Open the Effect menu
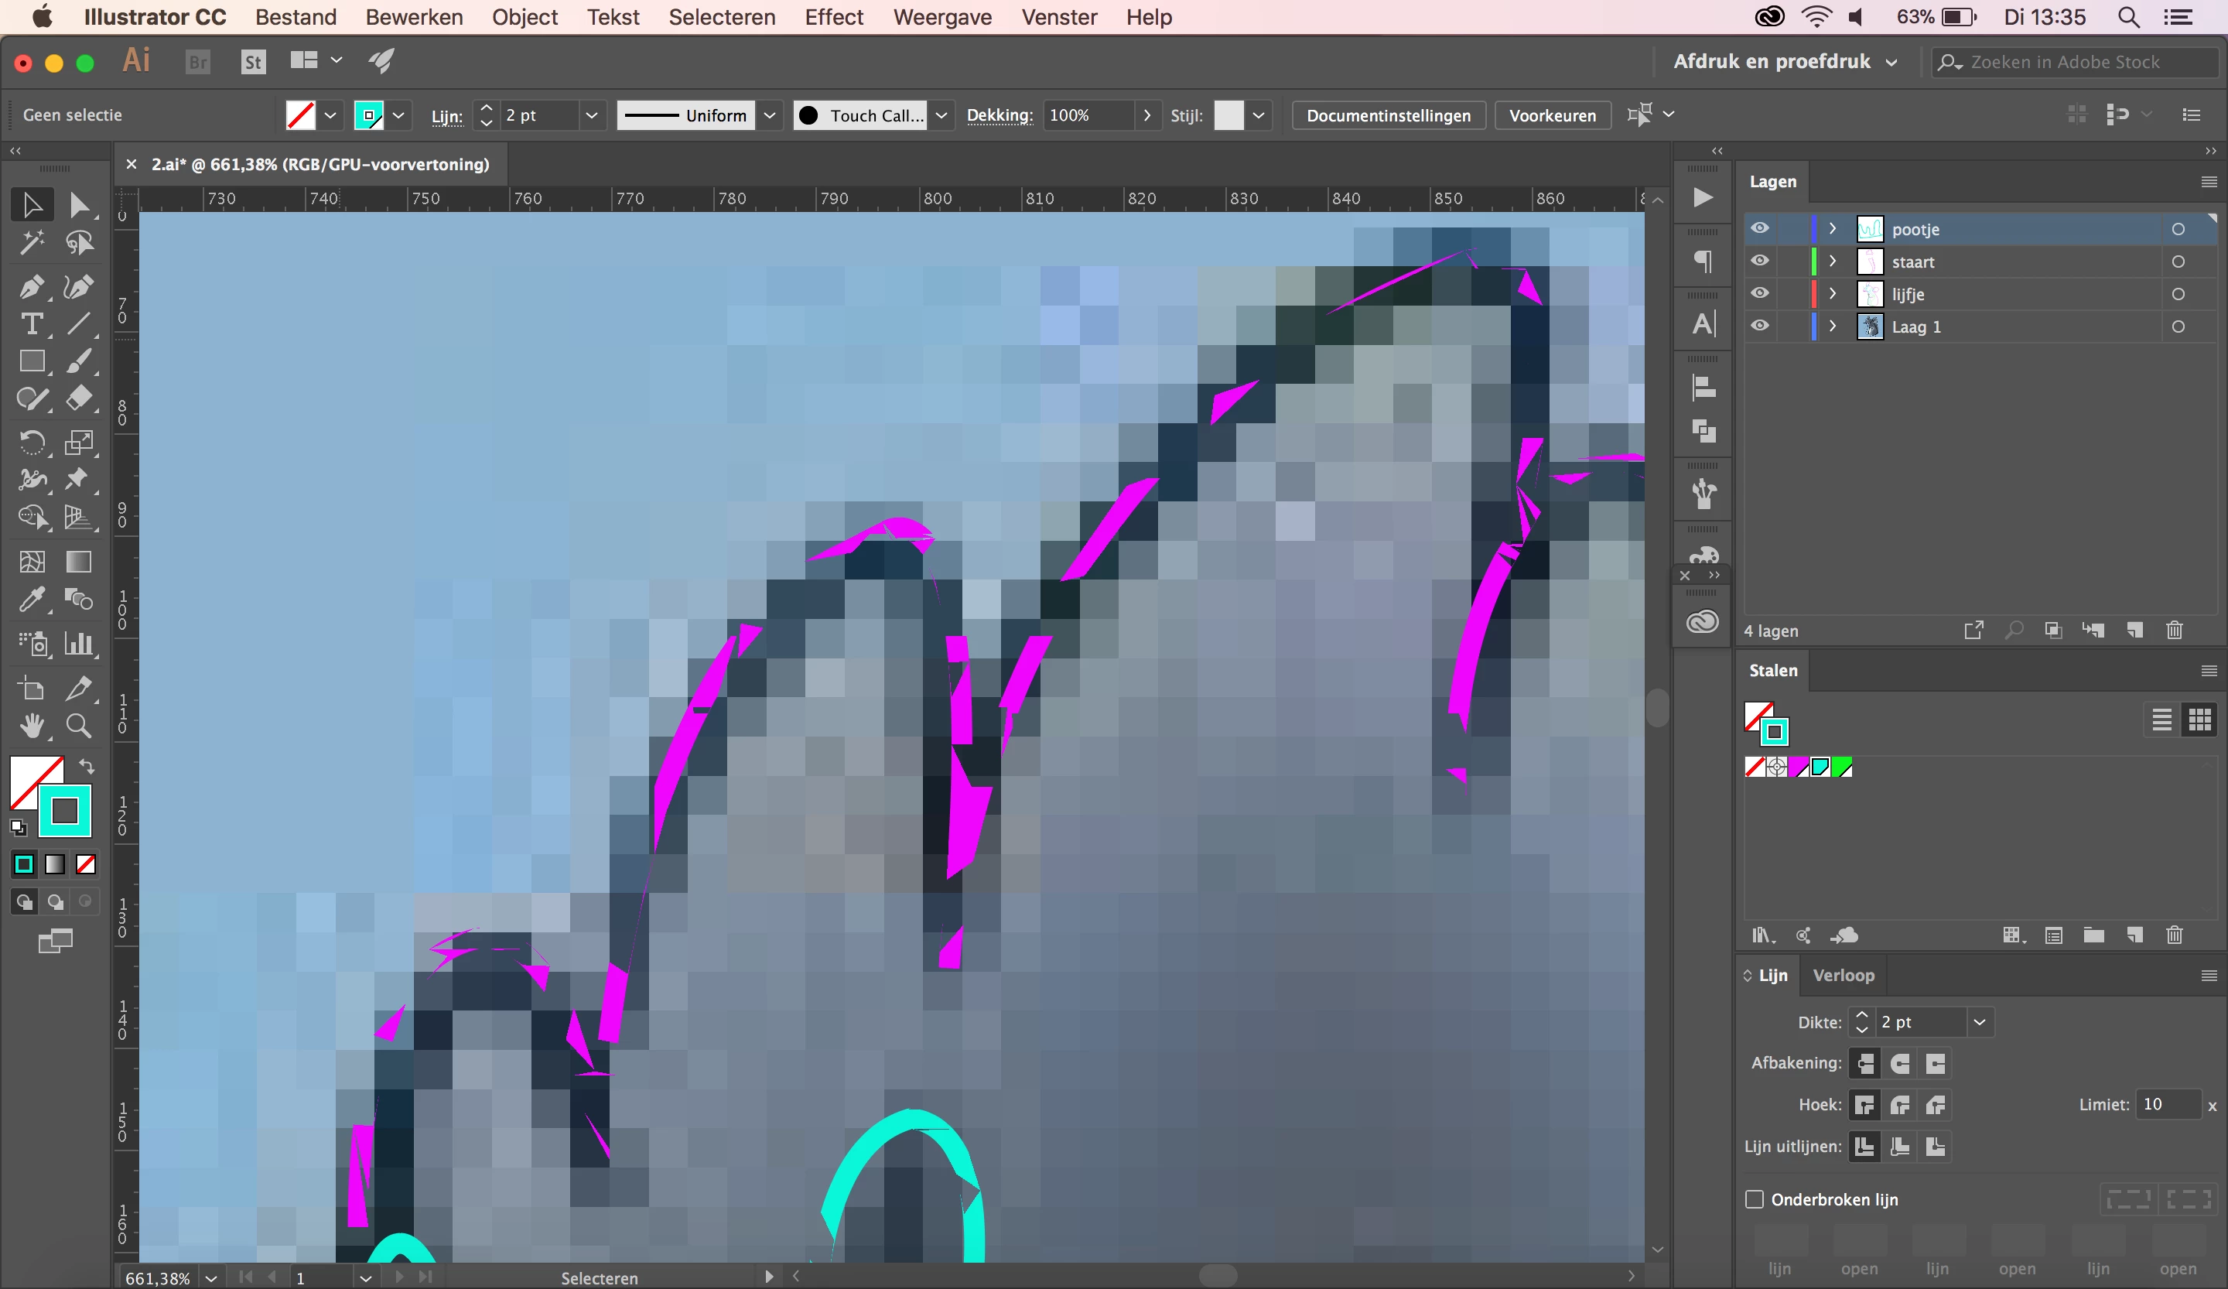2228x1289 pixels. click(833, 17)
